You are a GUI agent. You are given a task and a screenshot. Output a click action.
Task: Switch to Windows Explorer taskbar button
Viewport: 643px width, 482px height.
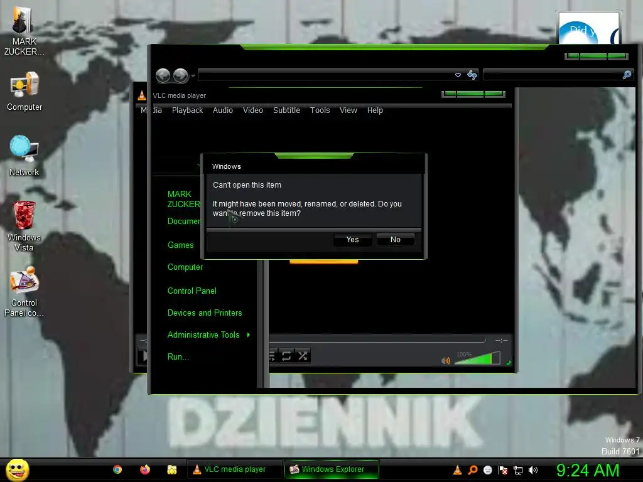coord(332,469)
